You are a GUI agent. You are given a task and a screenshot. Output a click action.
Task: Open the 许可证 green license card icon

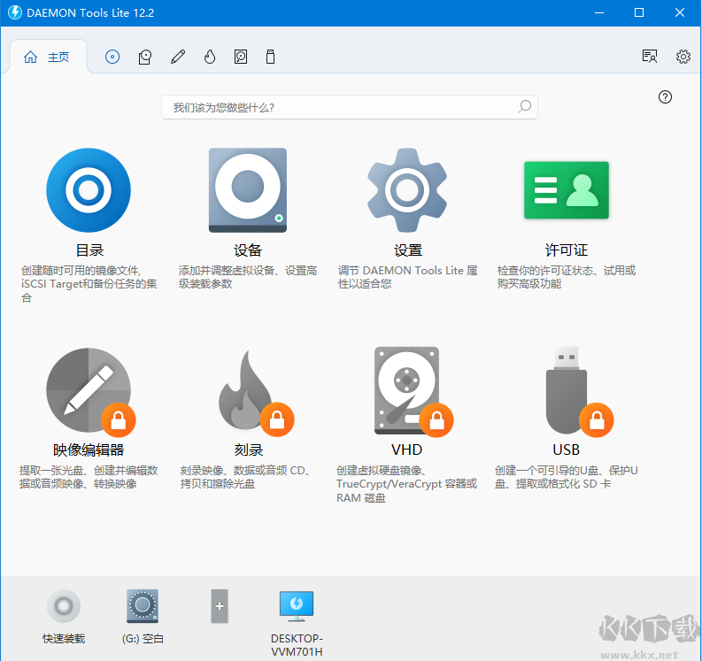[567, 190]
